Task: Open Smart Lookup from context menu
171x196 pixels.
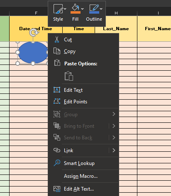Action: 83,163
